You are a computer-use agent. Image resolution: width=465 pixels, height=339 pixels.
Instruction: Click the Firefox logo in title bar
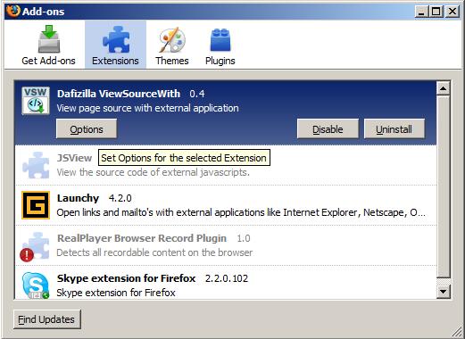[13, 11]
